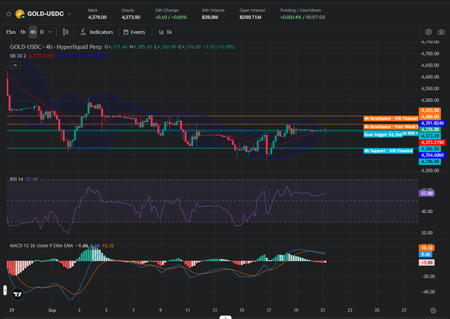Image resolution: width=450 pixels, height=319 pixels.
Task: Select the D daily timeframe
Action: (42, 32)
